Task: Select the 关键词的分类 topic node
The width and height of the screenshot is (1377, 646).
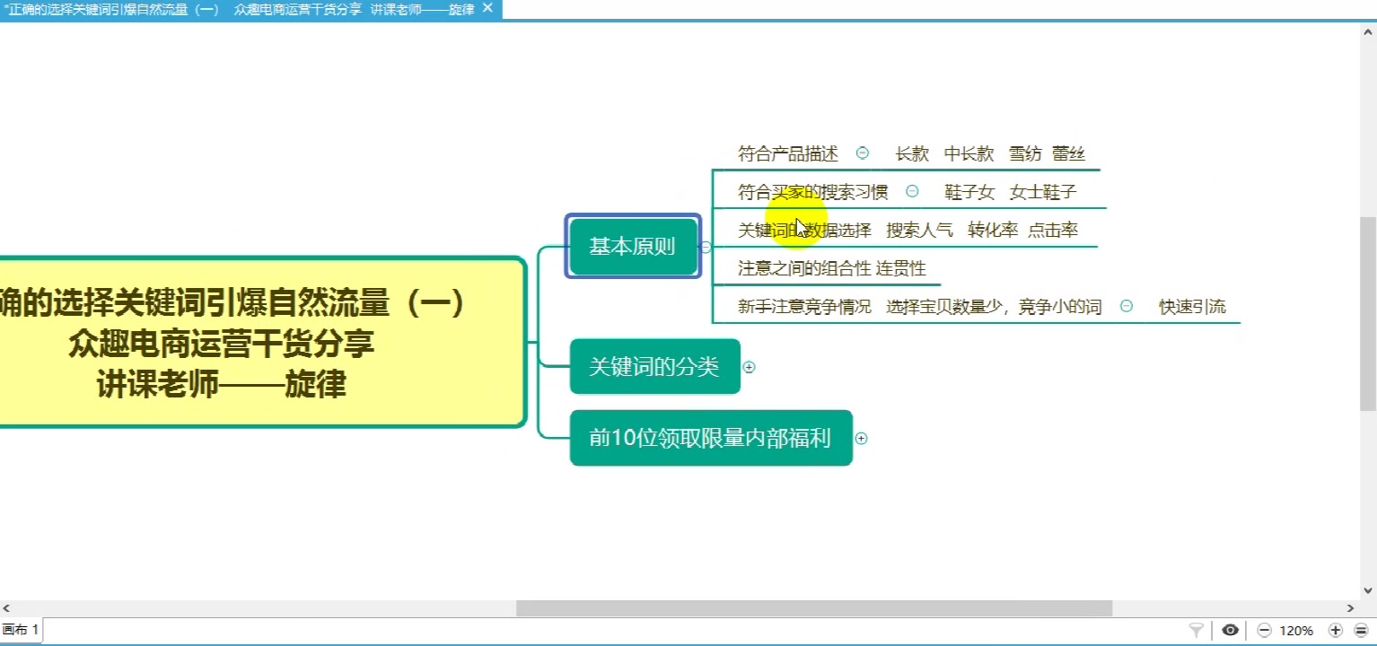Action: 654,366
